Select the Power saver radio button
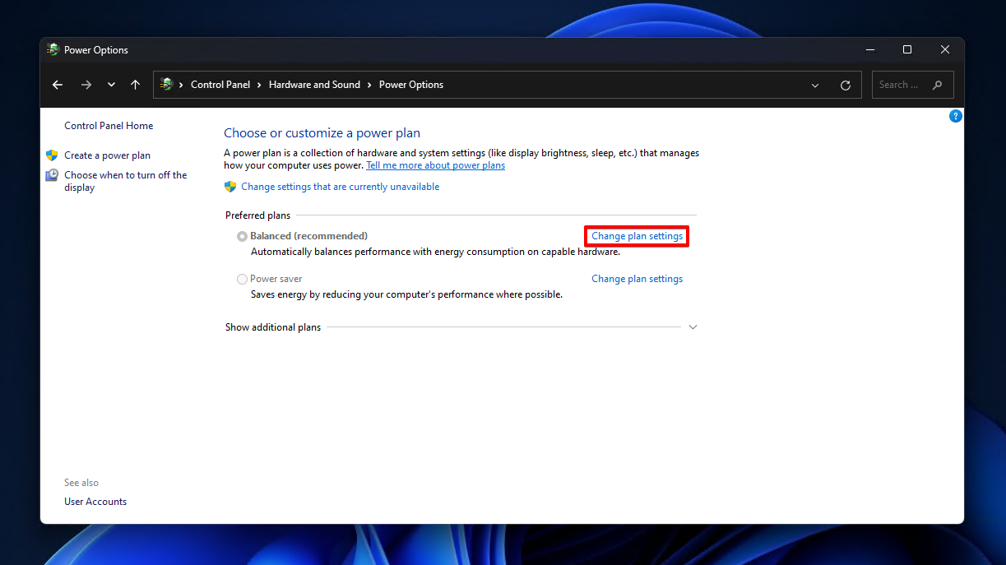This screenshot has width=1006, height=565. 243,279
